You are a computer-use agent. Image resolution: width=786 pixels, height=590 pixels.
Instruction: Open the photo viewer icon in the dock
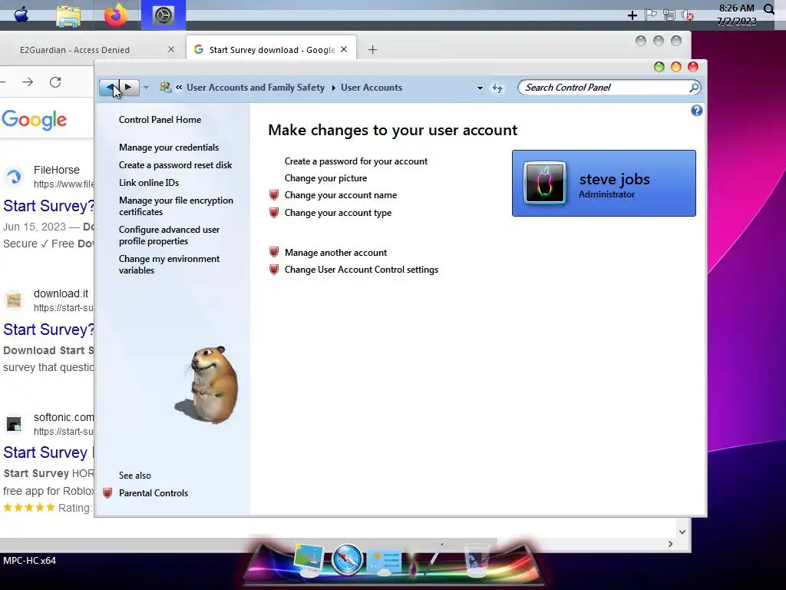pyautogui.click(x=309, y=559)
